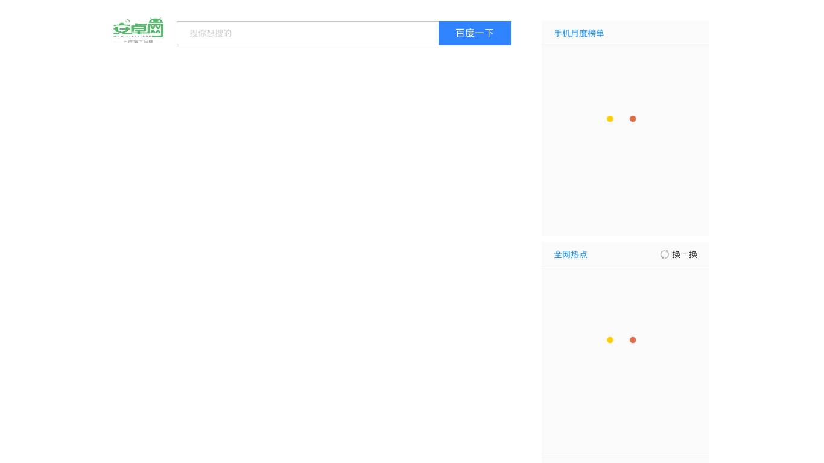Click the refresh icon beside 换一换
824x463 pixels.
[x=664, y=254]
